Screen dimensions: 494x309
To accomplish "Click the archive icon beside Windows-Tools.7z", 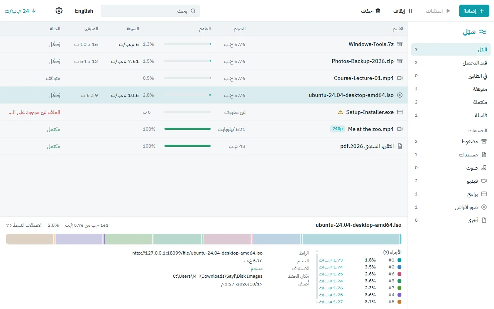I will tap(400, 44).
